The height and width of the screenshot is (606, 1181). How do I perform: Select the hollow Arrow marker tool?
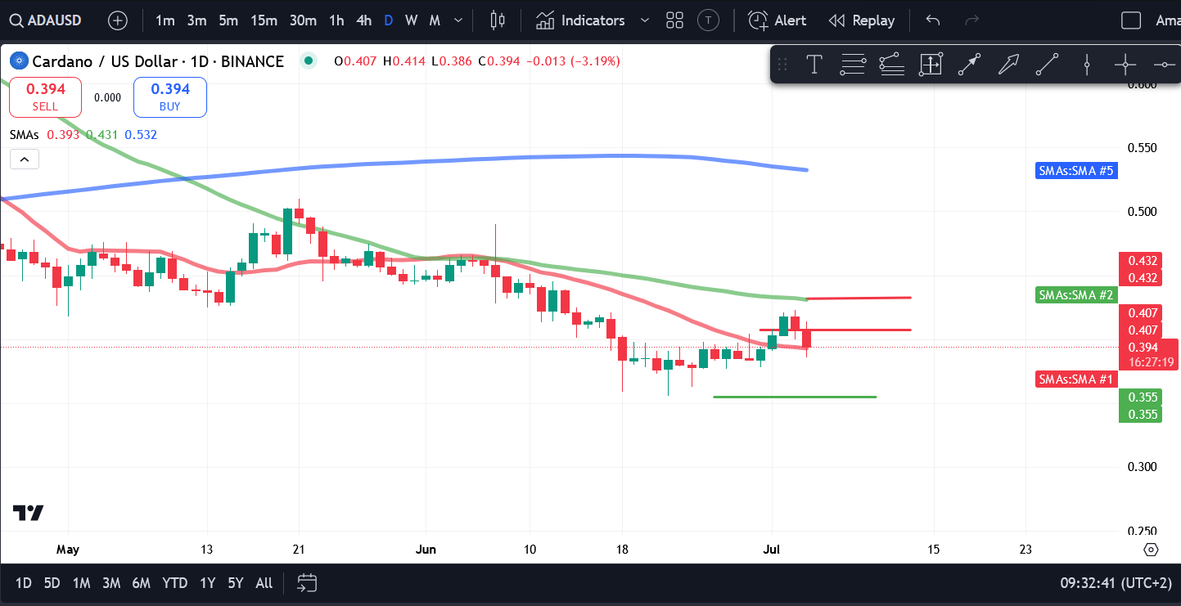[x=1008, y=65]
